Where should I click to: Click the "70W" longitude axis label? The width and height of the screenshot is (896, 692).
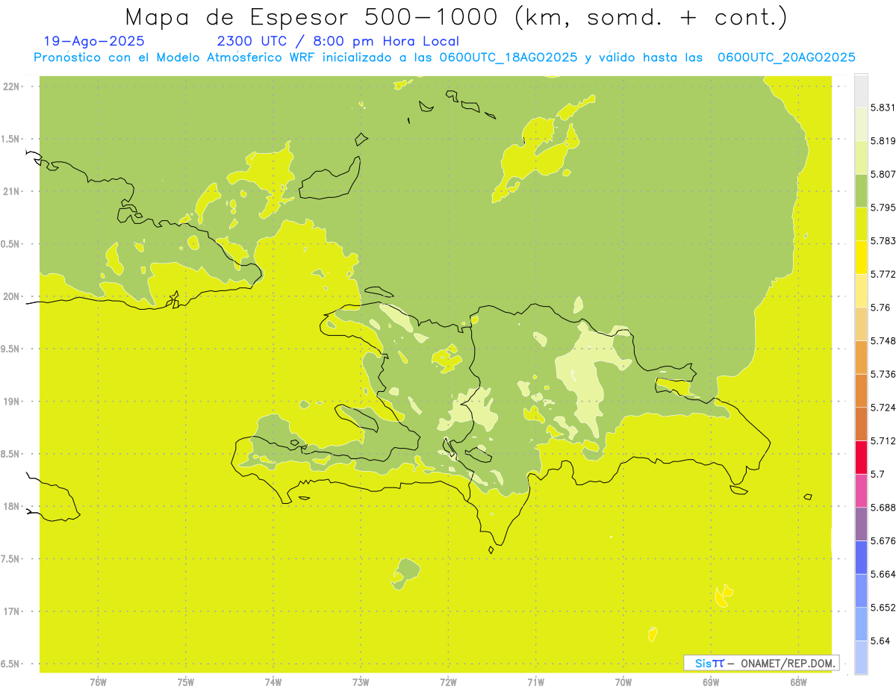point(623,682)
